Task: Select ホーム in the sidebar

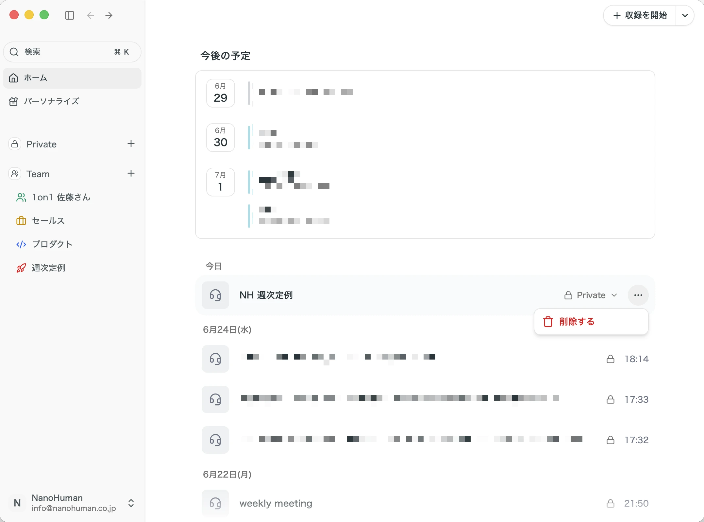Action: point(72,78)
